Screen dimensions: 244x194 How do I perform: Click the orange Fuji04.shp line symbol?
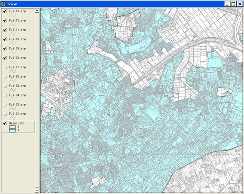click(x=12, y=99)
